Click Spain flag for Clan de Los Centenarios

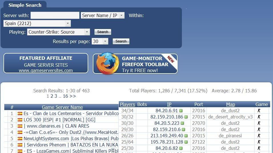click(x=20, y=114)
